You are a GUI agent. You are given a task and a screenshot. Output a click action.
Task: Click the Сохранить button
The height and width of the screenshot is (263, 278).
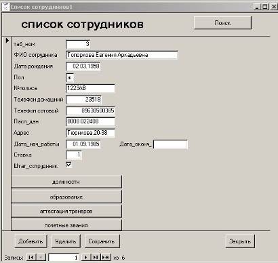[x=102, y=241]
